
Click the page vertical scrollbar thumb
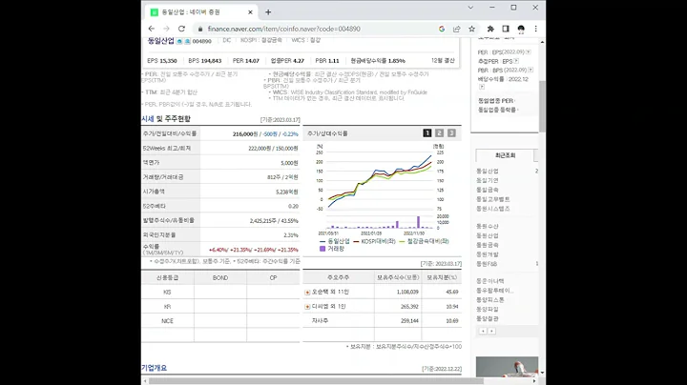[542, 106]
